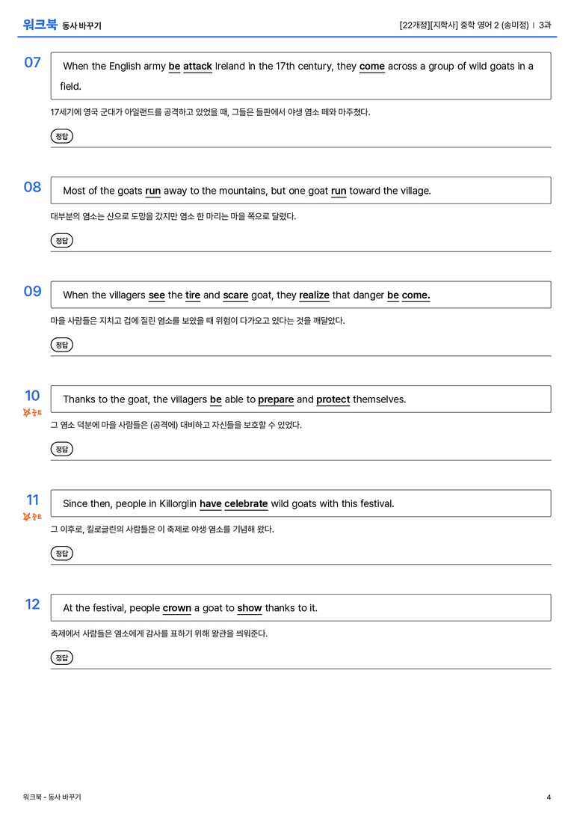The width and height of the screenshot is (574, 813).
Task: Click the answer line under question 07
Action: [300, 147]
